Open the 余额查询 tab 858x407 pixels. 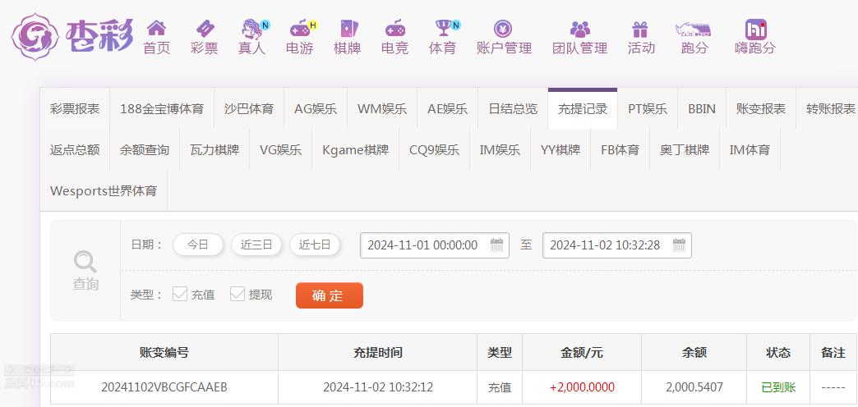point(145,149)
